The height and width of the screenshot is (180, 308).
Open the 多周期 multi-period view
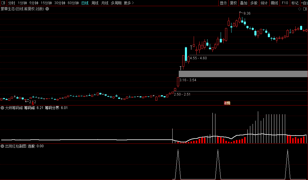click(116, 3)
